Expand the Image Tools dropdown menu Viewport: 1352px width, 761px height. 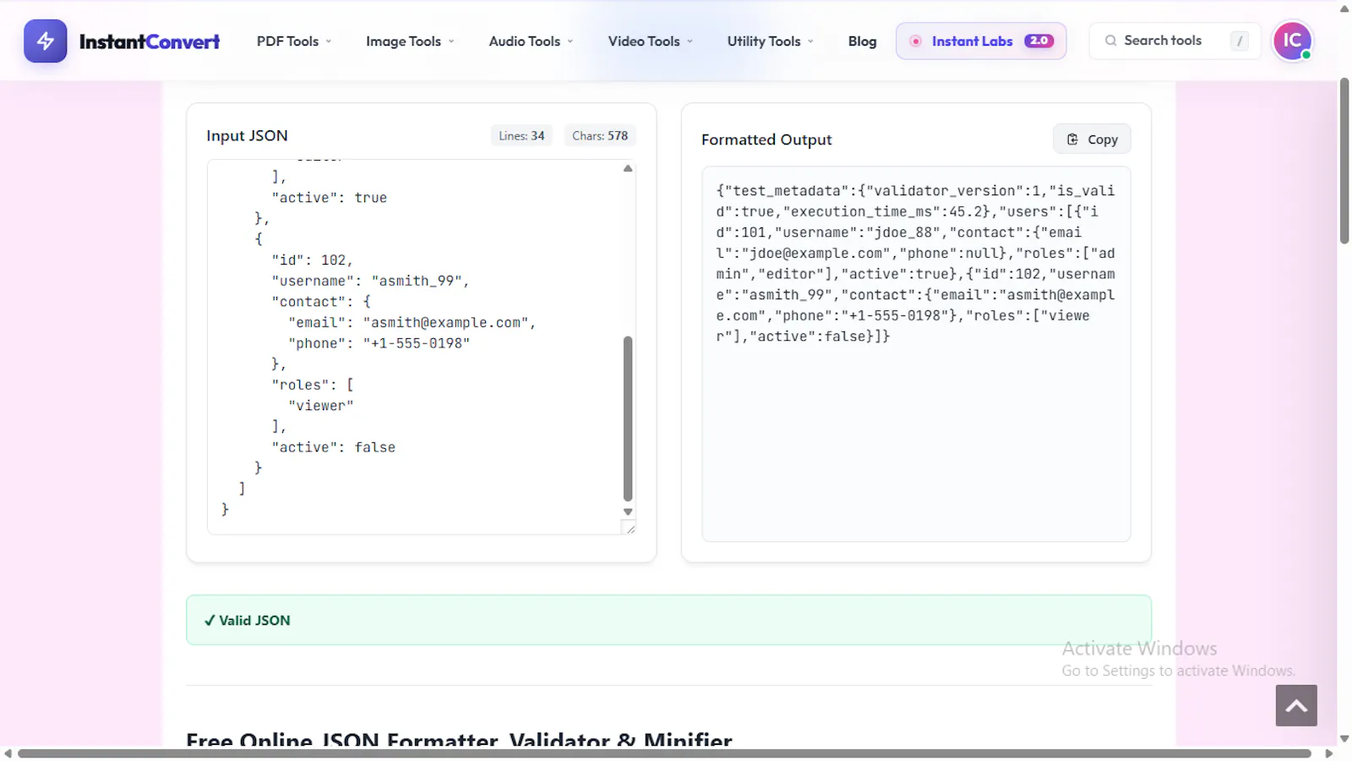410,41
